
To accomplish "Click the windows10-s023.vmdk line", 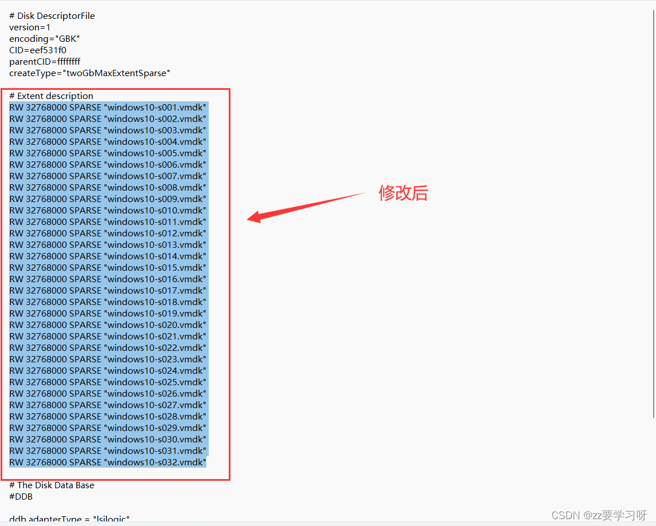I will tap(108, 359).
